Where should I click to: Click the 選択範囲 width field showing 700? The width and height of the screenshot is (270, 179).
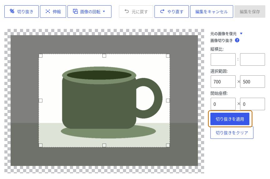click(223, 82)
